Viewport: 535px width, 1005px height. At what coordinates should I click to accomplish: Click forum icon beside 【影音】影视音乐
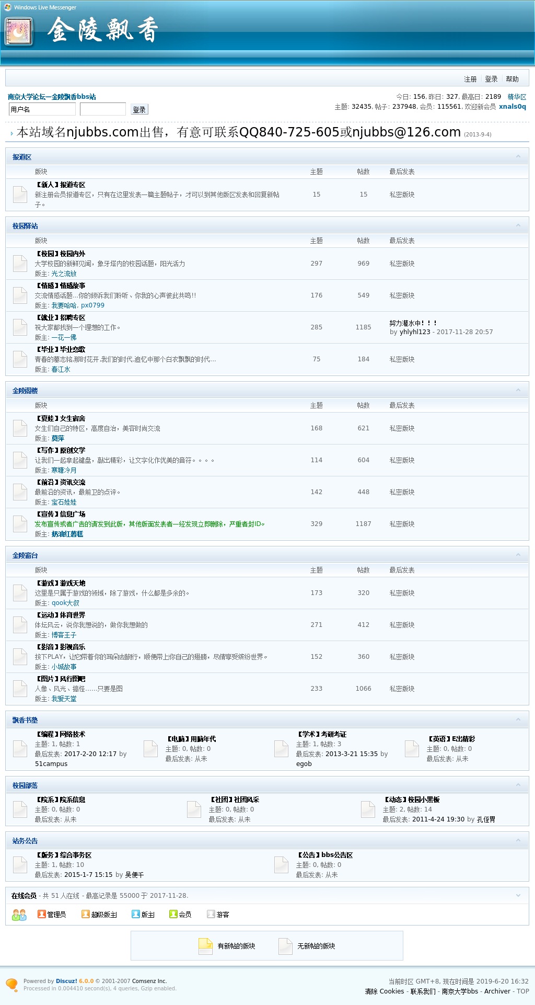tap(20, 657)
